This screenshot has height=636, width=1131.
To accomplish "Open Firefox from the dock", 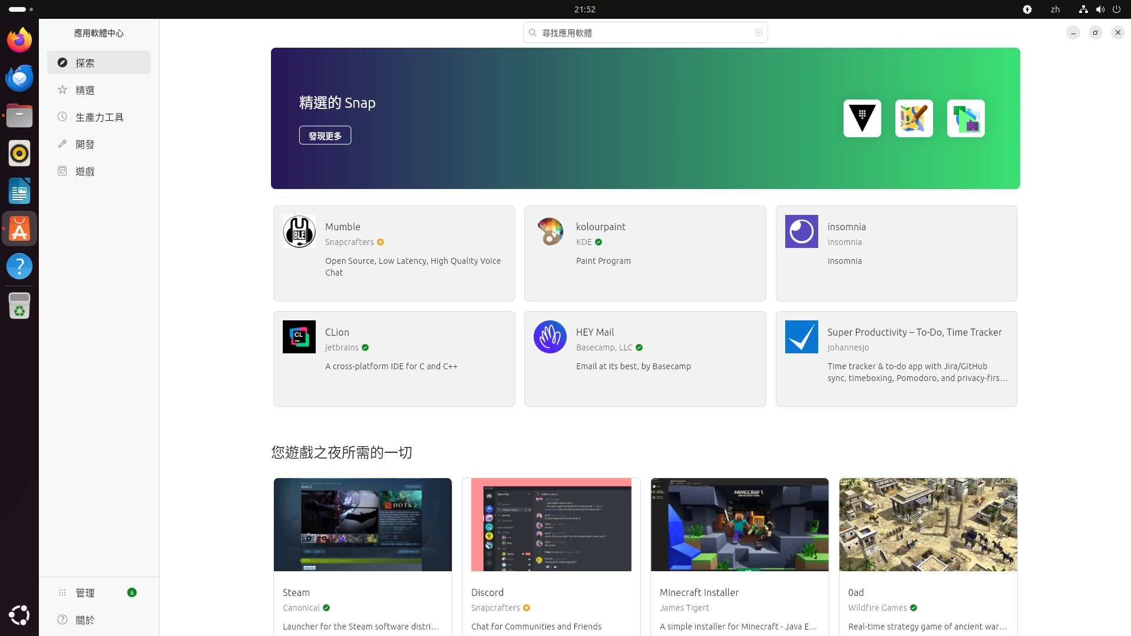I will click(x=19, y=40).
